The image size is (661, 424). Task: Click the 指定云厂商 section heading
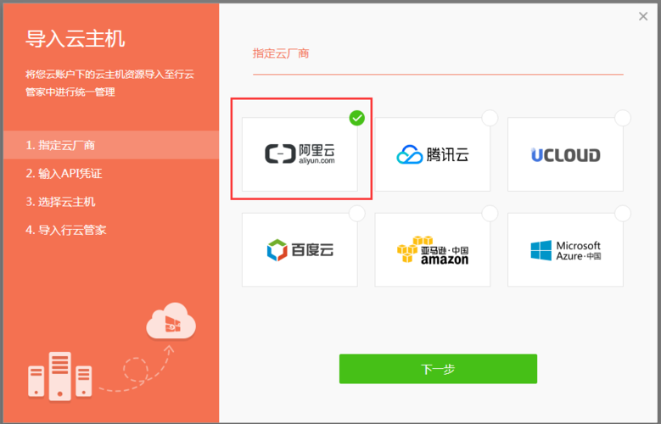(x=281, y=53)
